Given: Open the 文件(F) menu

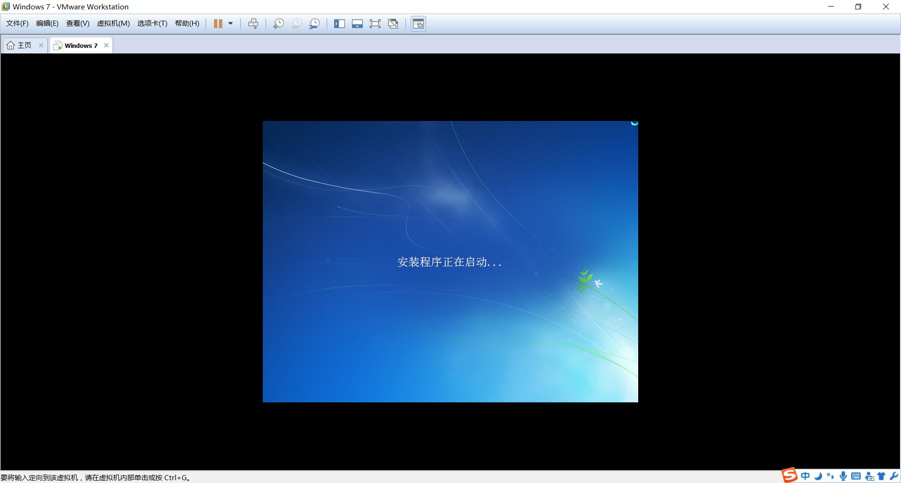Looking at the screenshot, I should point(17,23).
